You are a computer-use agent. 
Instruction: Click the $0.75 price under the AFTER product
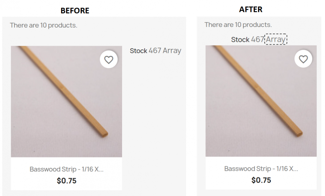point(261,180)
